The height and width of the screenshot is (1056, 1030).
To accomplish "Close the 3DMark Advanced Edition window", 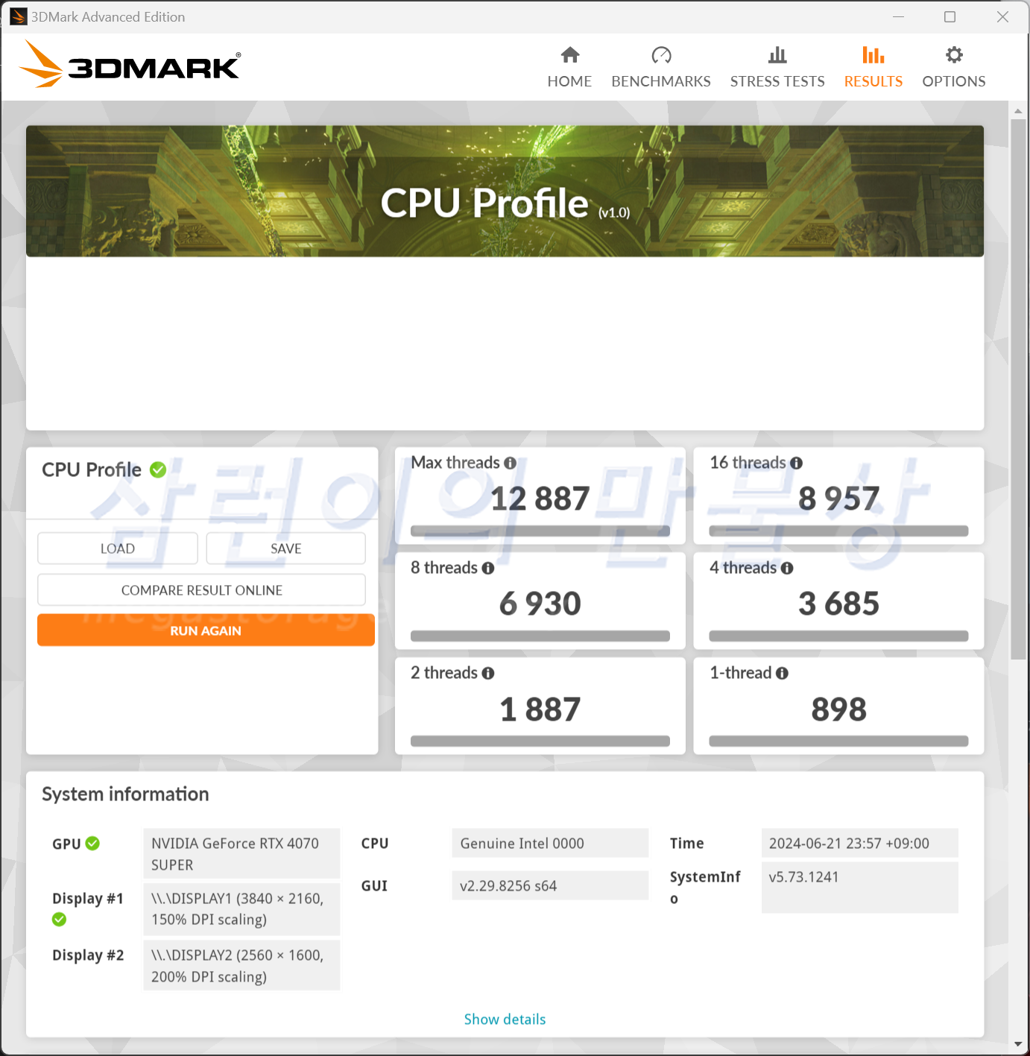I will [x=1002, y=16].
